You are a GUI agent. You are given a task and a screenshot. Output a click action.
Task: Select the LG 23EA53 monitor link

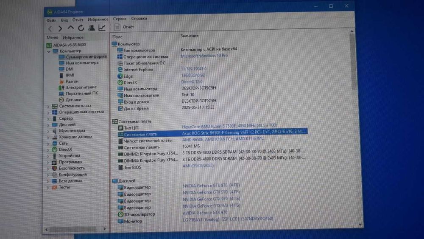228,219
